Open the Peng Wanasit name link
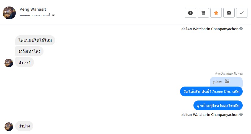This screenshot has height=134, width=251. (x=33, y=9)
